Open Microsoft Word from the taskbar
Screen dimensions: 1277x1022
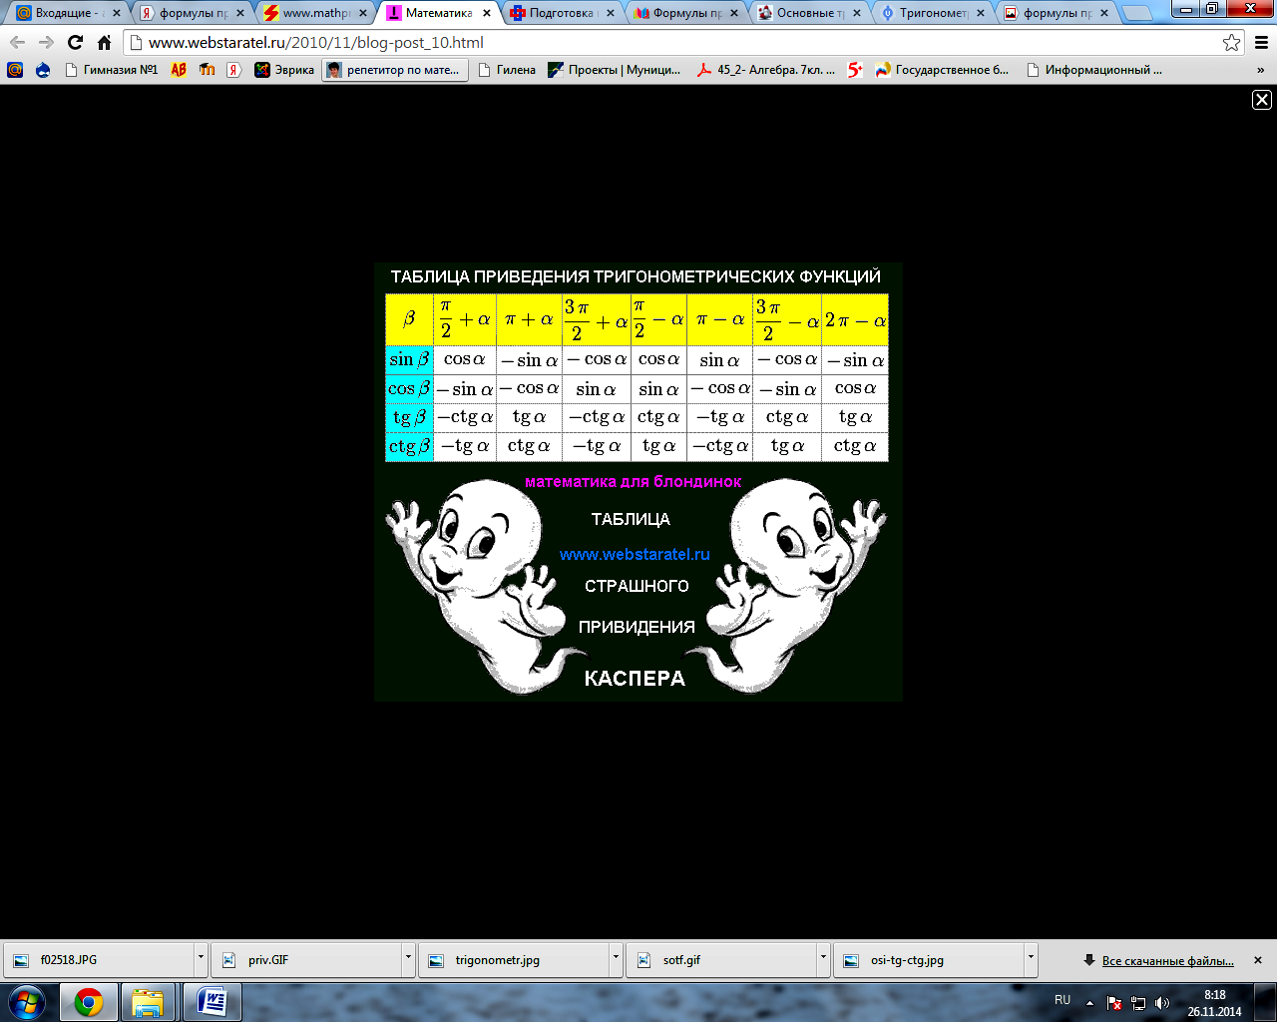click(212, 1002)
